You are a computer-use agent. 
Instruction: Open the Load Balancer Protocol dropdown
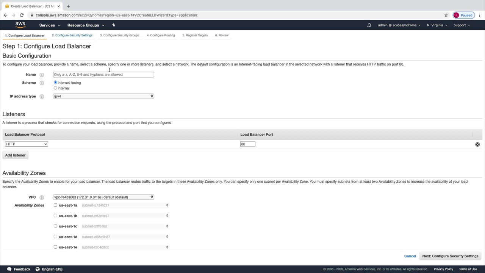(x=27, y=144)
